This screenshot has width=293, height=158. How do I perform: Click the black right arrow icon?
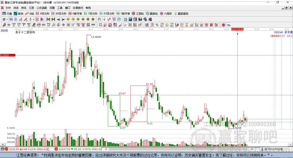point(63,19)
